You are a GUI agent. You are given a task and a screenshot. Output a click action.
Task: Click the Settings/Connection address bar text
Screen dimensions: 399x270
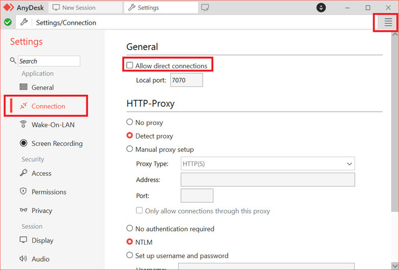tap(66, 23)
